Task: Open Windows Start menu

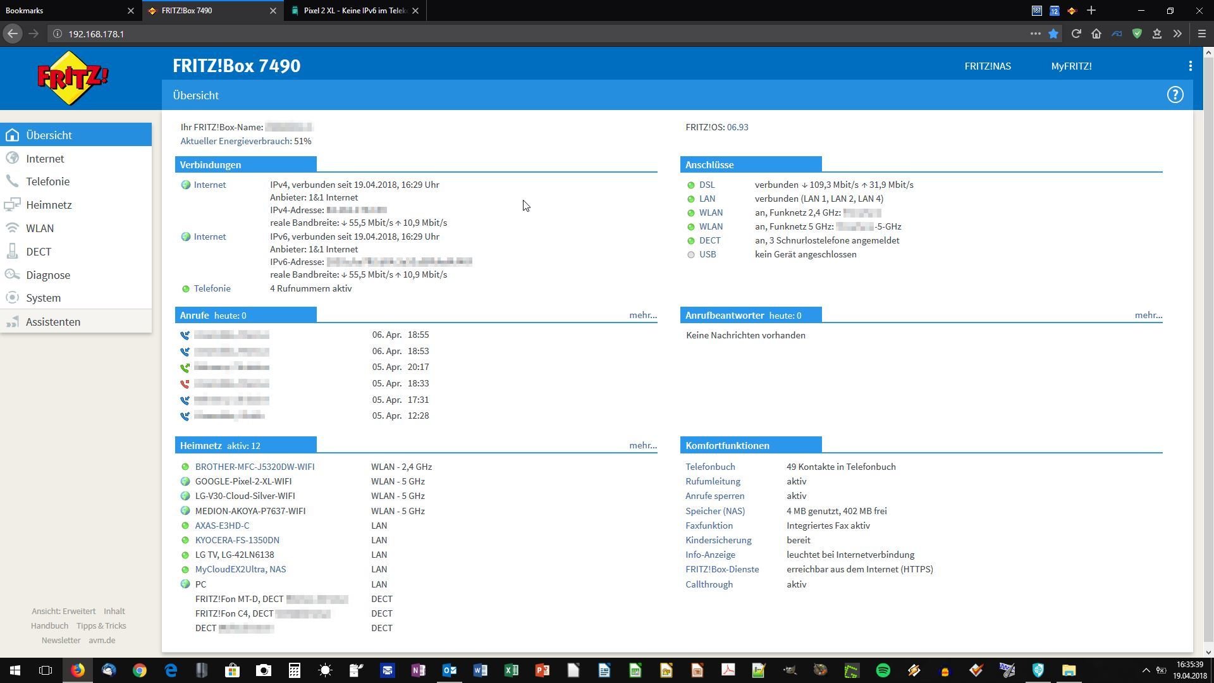Action: pos(15,670)
